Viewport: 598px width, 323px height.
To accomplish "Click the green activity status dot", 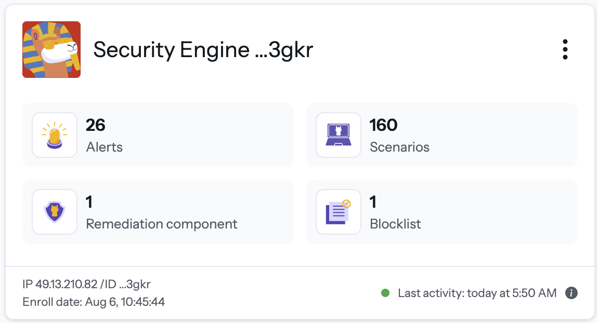I will coord(385,293).
